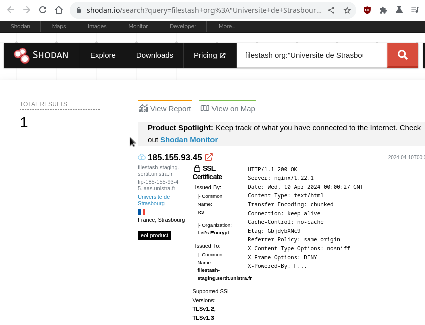
Task: Run search with red magnifier button
Action: pos(403,55)
